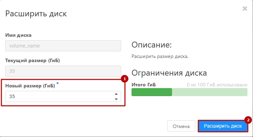Click the dark green used portion of quota bar
The image size is (253, 137).
152,92
